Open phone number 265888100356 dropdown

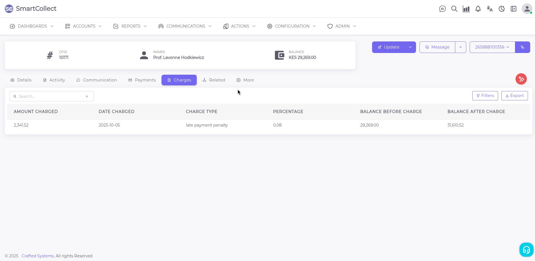pos(492,47)
